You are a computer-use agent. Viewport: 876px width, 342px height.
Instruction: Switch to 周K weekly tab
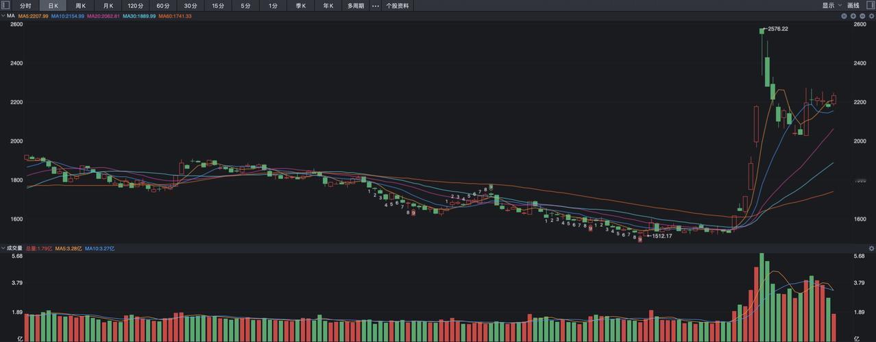[x=80, y=5]
